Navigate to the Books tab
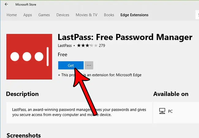 [109, 15]
